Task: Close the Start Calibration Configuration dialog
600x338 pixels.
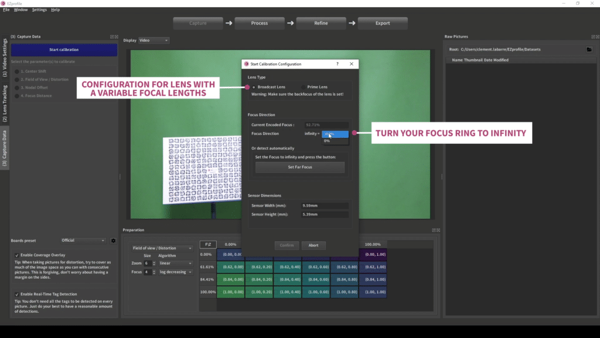Action: coord(352,63)
